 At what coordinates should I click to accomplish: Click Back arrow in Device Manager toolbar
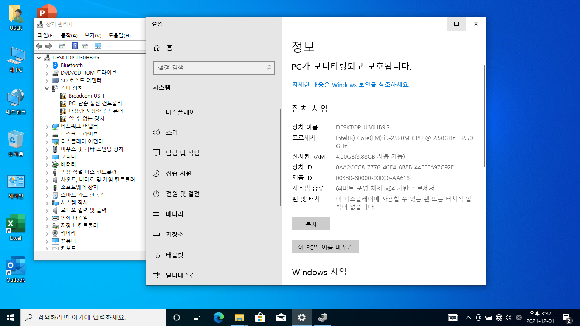[x=39, y=46]
